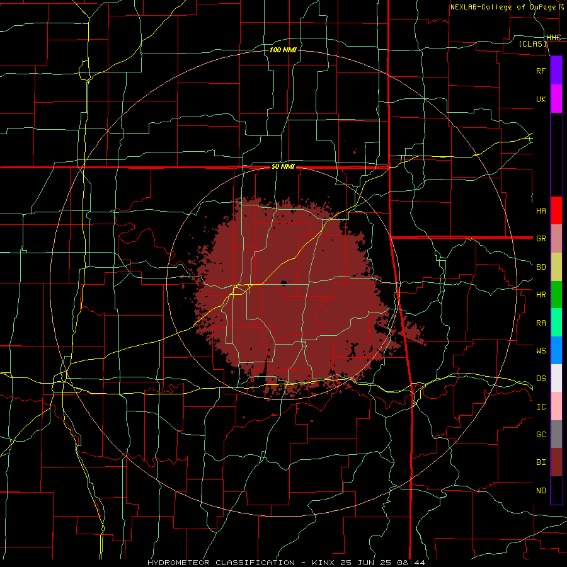Click the 'HR' legend label text

pyautogui.click(x=541, y=295)
